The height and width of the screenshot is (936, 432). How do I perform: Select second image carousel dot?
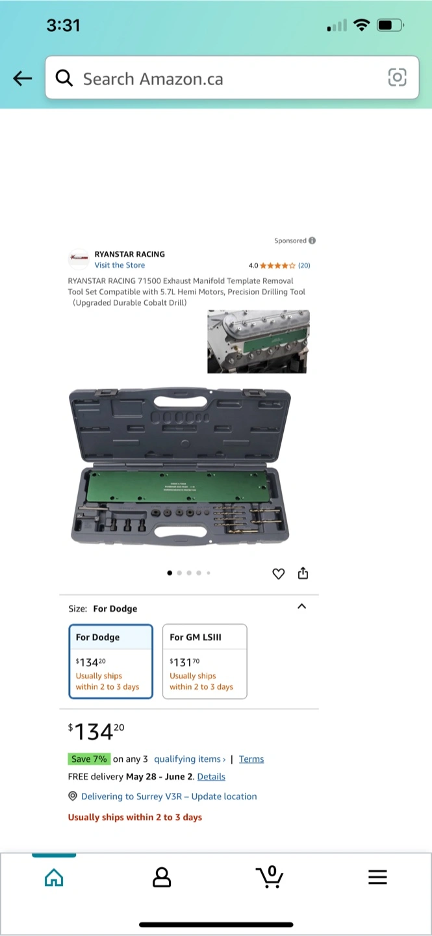tap(179, 573)
